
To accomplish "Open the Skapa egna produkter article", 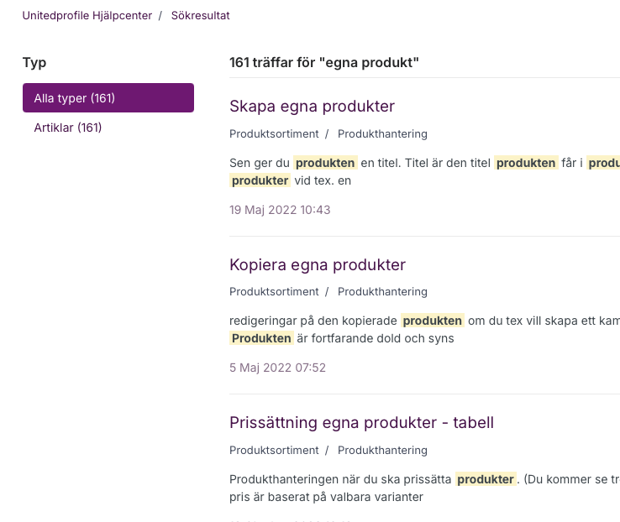I will point(312,107).
